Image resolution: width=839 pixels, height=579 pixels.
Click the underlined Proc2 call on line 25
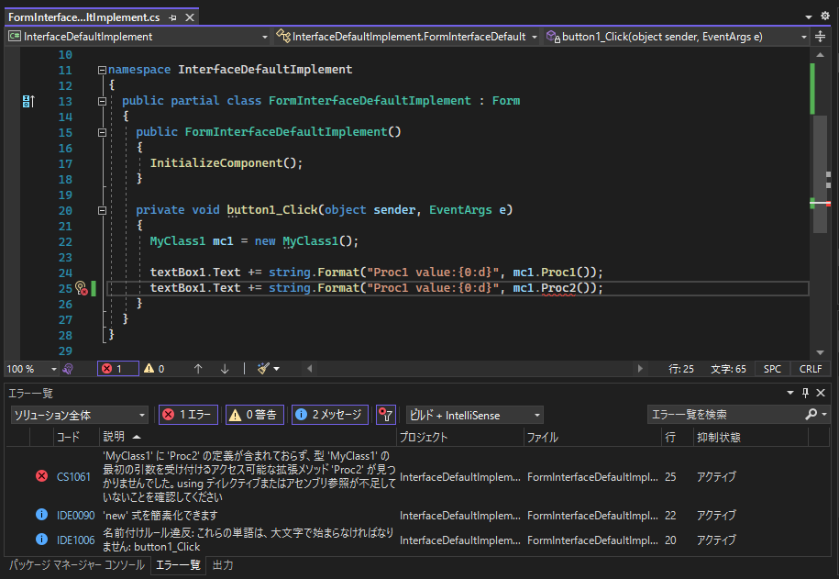pos(558,288)
